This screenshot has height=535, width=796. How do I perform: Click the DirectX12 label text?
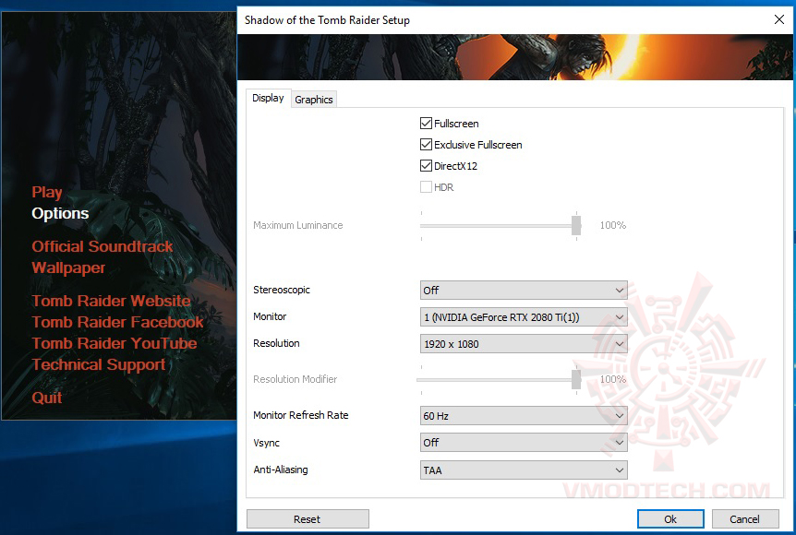click(456, 166)
